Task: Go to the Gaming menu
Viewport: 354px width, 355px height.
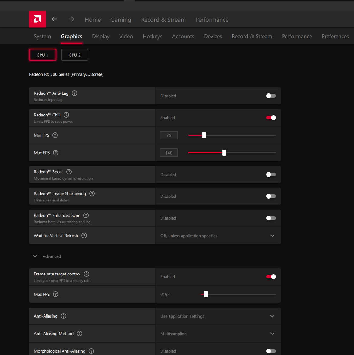Action: coord(121,20)
